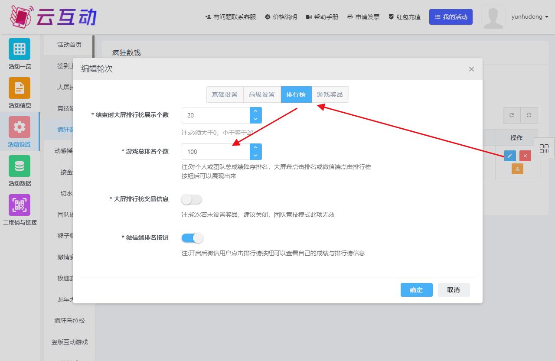This screenshot has height=361, width=555.
Task: Open 帮助手册 link
Action: point(322,17)
